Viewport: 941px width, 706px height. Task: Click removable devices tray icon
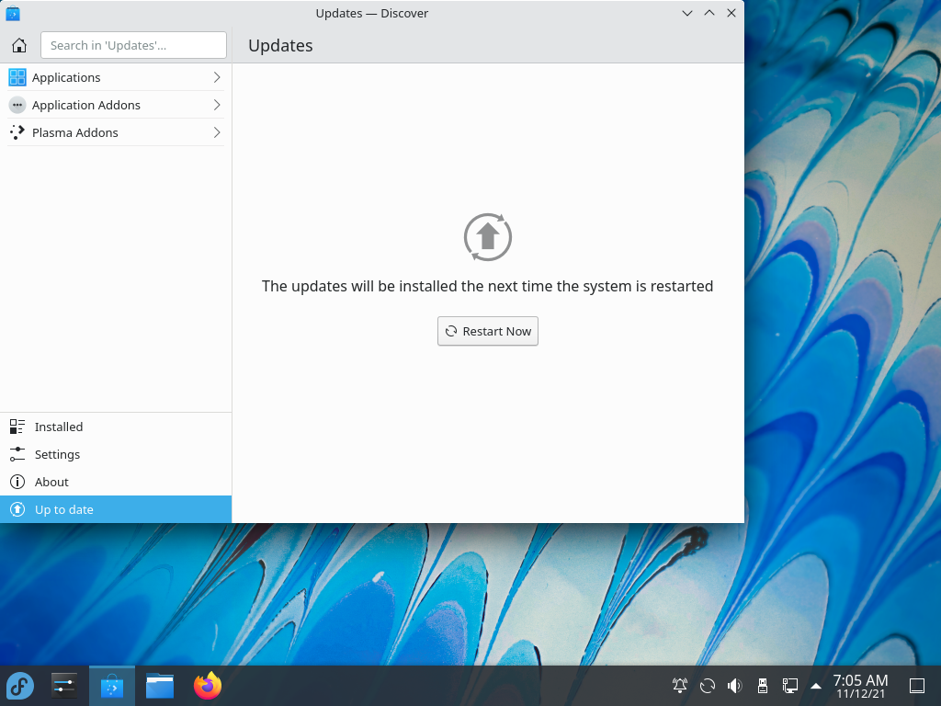[x=762, y=686]
